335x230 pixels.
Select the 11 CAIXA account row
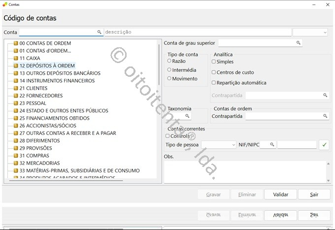[30, 58]
